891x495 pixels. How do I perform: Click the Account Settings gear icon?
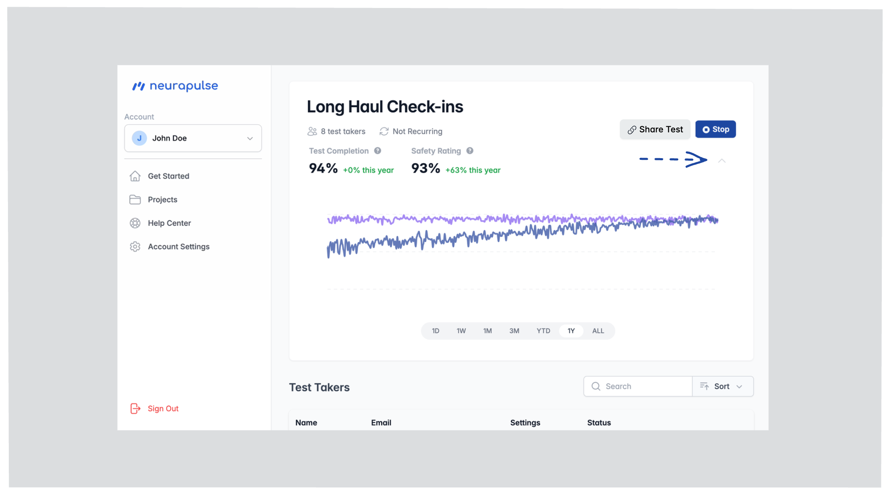pyautogui.click(x=135, y=246)
